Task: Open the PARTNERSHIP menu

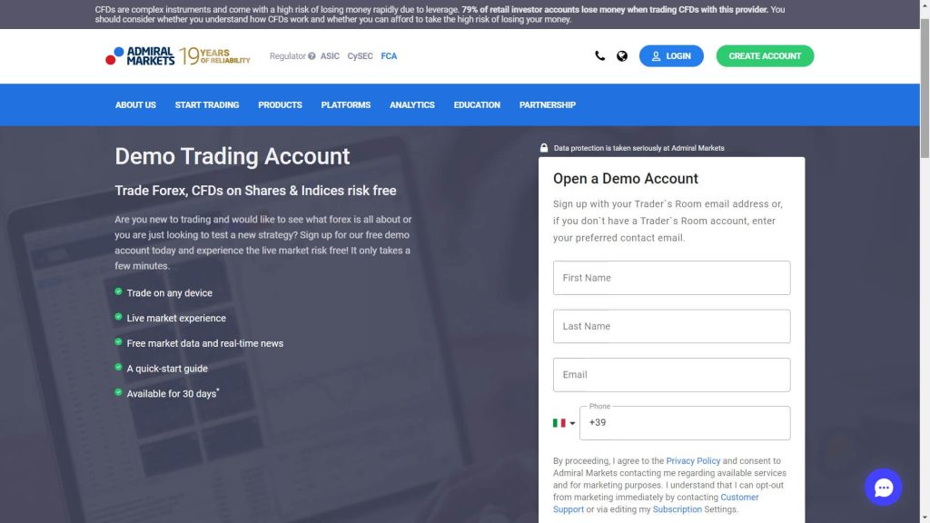Action: (548, 105)
